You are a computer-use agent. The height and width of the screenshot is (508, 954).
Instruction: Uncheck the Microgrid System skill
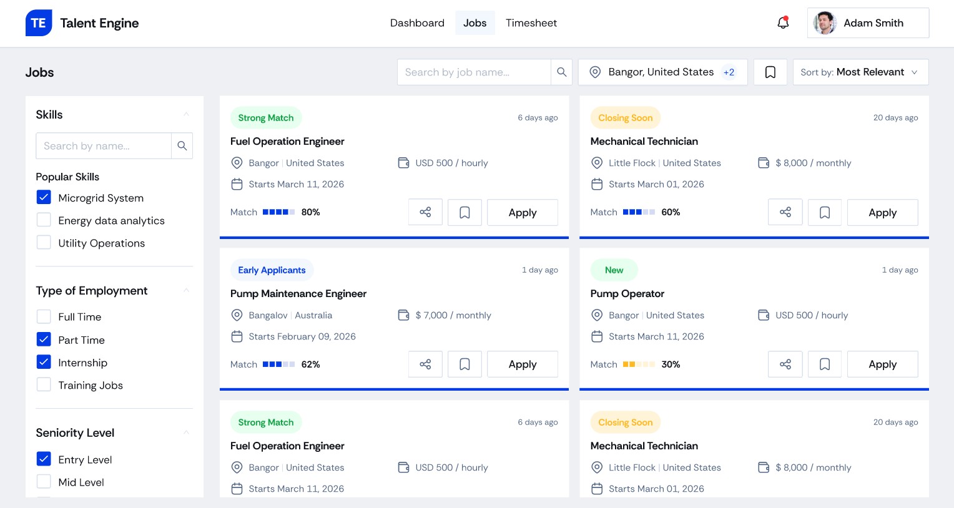point(44,197)
